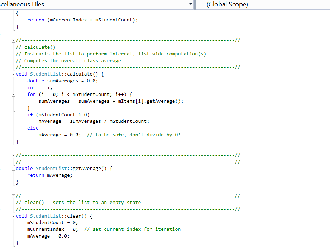
Task: Collapse the clear() comment block
Action: click(14, 196)
